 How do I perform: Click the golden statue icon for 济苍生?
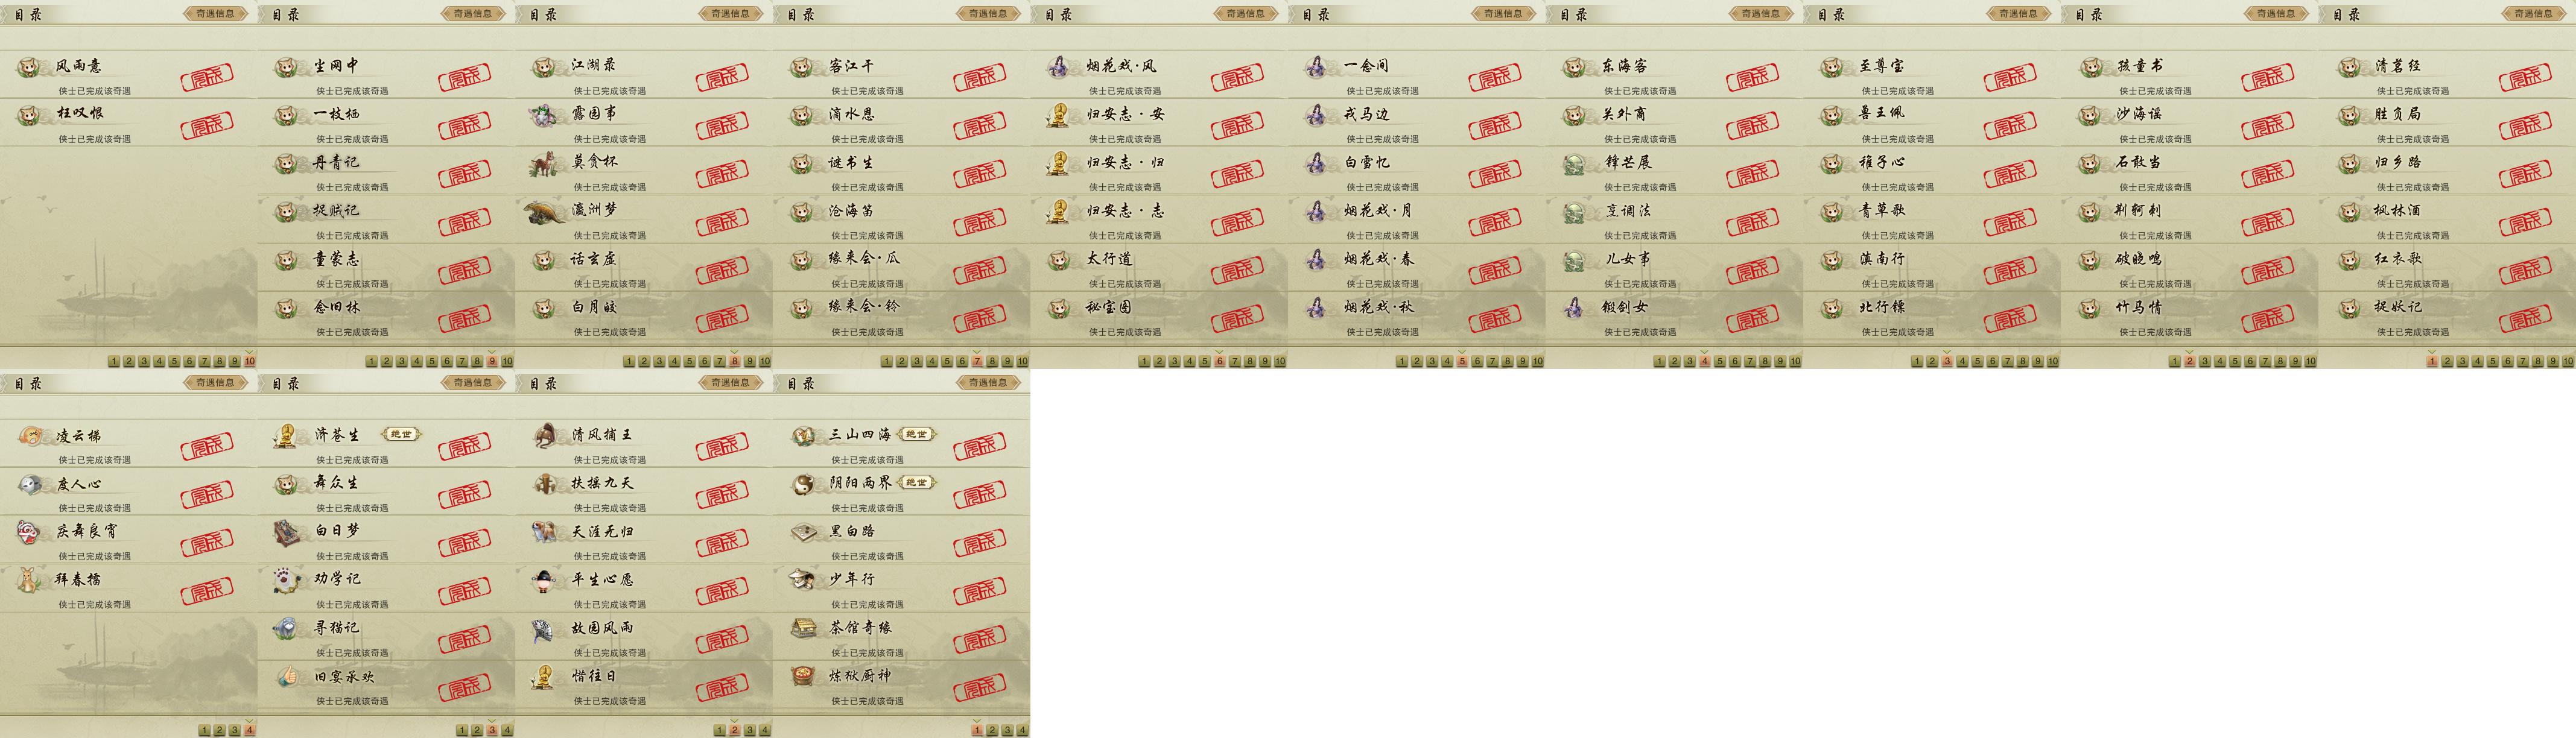287,436
